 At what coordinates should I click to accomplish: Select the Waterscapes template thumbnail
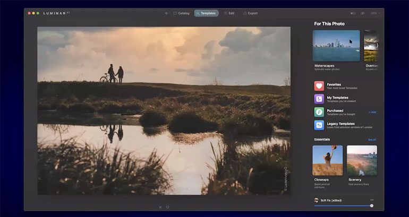pos(336,46)
